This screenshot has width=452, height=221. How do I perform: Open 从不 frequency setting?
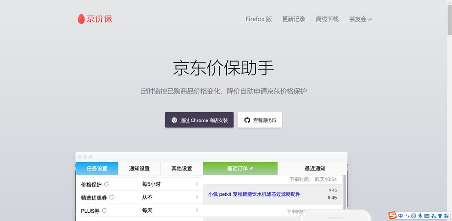point(147,197)
